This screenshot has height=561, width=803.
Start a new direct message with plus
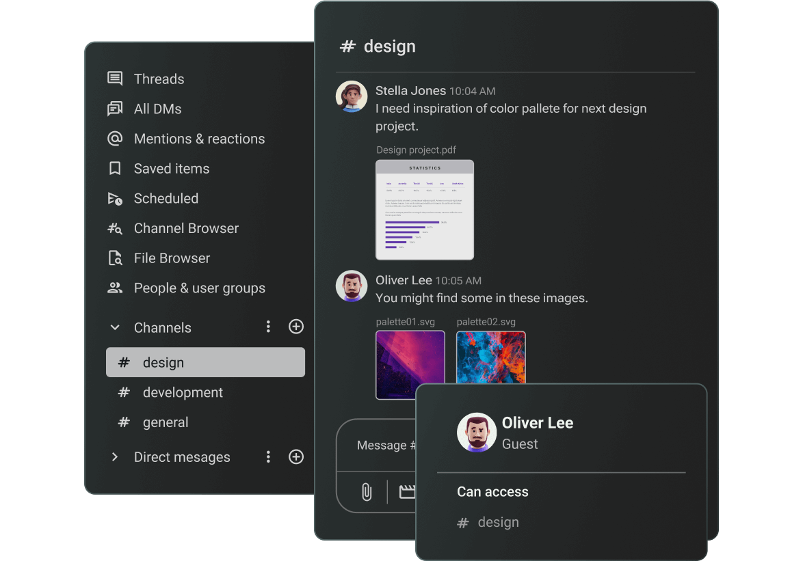(296, 456)
